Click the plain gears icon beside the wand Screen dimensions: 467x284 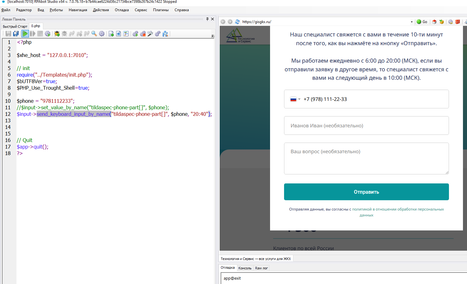(158, 34)
